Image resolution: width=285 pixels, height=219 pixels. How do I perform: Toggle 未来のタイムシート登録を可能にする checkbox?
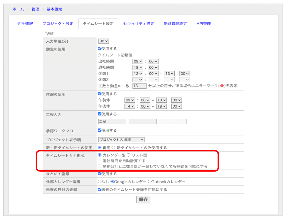coord(100,189)
